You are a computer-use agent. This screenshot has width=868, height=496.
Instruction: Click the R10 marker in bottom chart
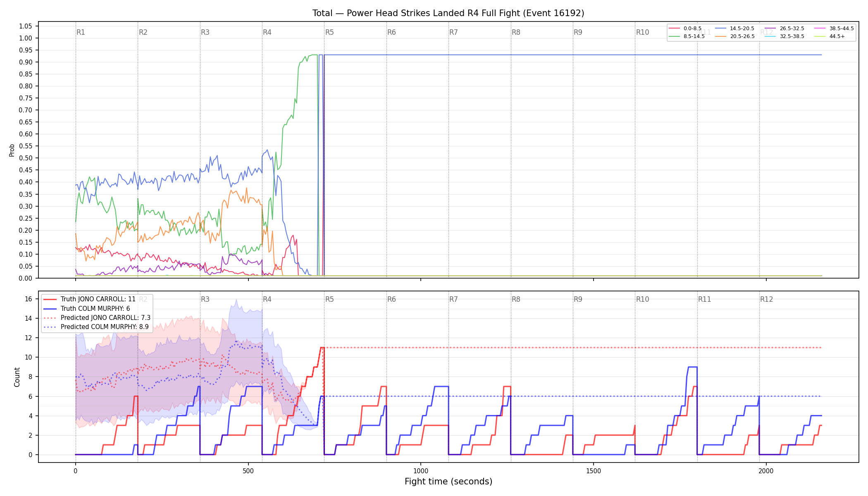coord(642,299)
